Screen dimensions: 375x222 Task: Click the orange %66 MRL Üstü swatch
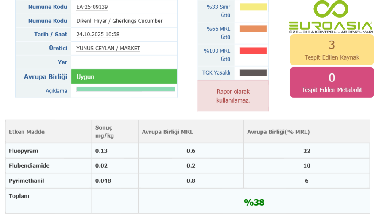point(253,29)
